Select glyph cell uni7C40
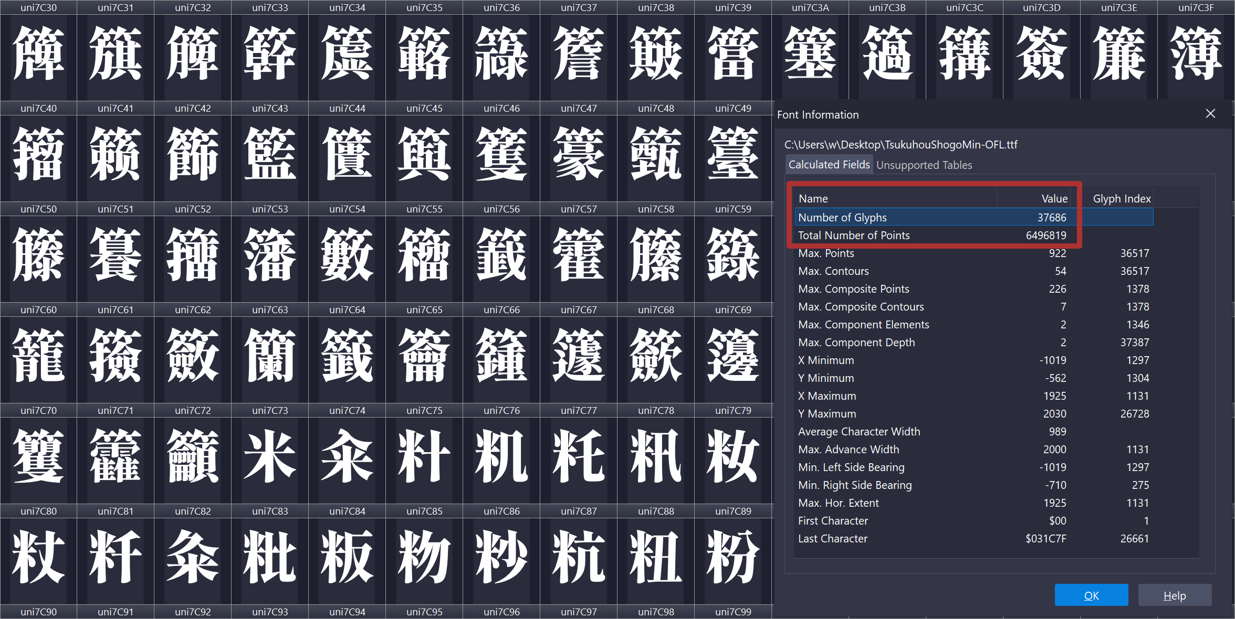This screenshot has height=619, width=1235. tap(38, 151)
